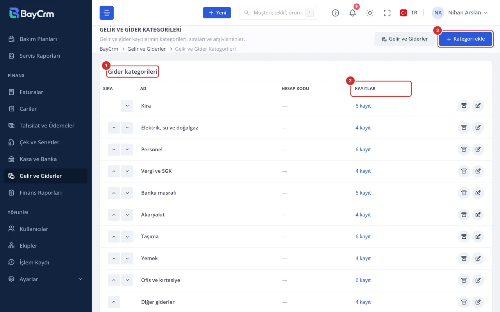Archive the Diğer giderler category
This screenshot has width=500, height=312.
pos(464,302)
